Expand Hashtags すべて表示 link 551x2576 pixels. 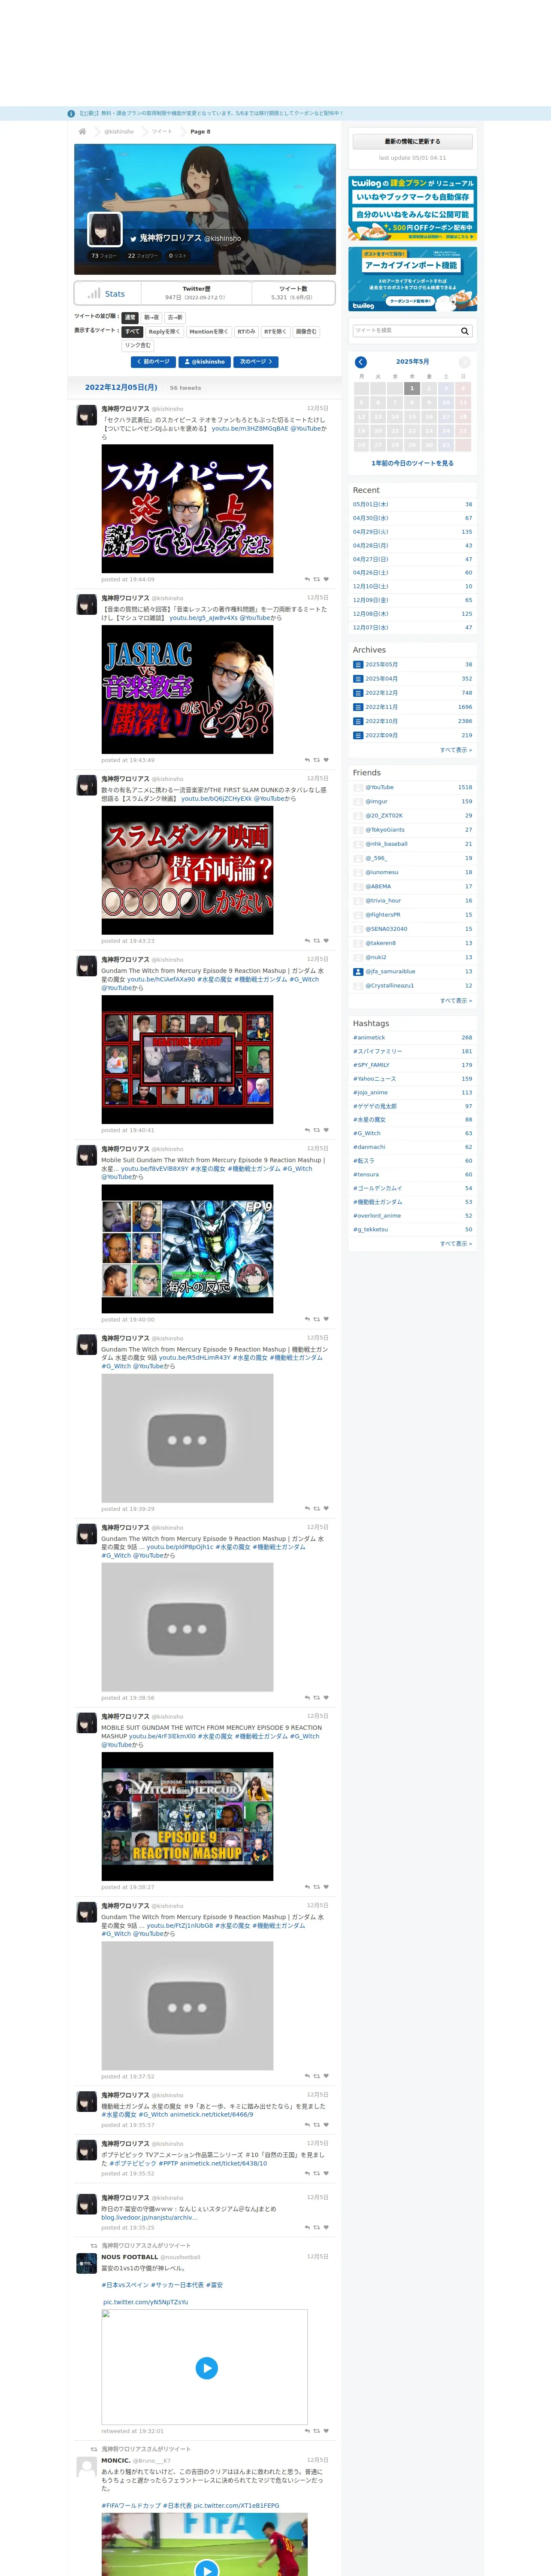(x=456, y=1244)
